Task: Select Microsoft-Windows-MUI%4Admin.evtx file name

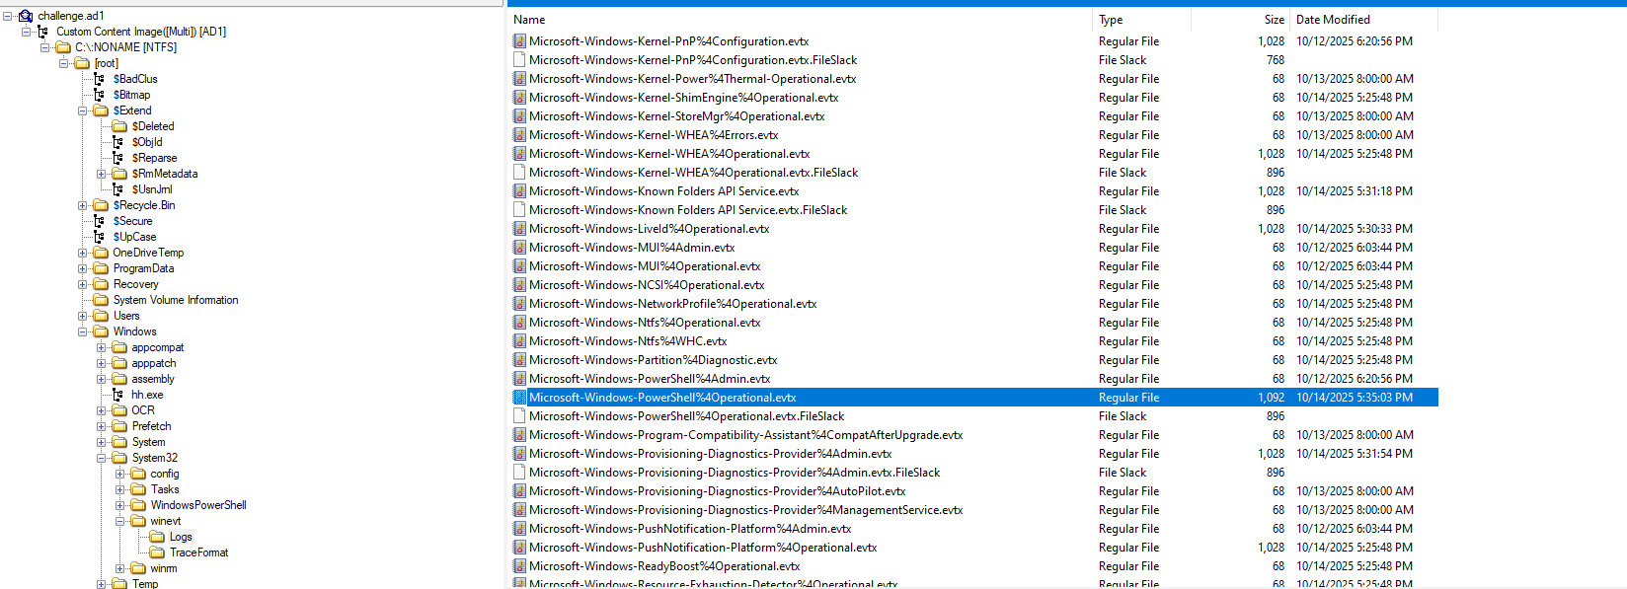Action: [x=632, y=248]
